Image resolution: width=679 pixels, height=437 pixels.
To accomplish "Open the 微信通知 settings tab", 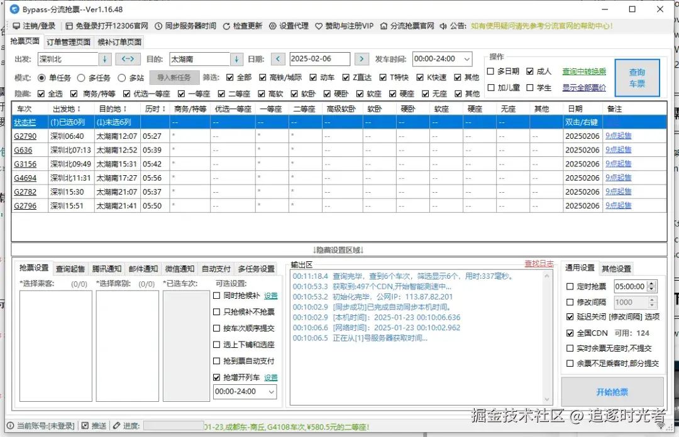I will [179, 269].
